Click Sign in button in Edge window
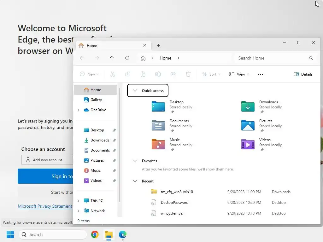This screenshot has width=323, height=242. coord(45,176)
